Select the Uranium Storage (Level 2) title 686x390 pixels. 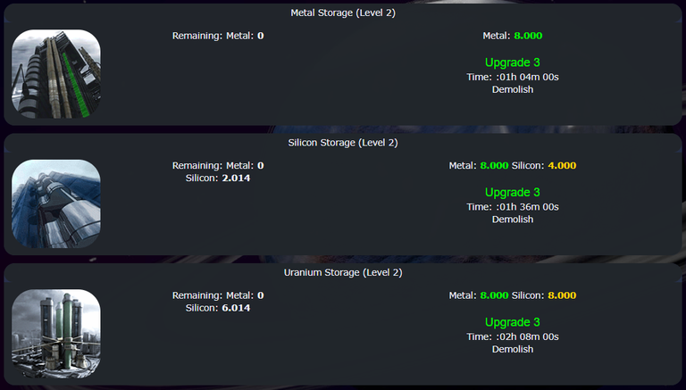(x=343, y=272)
